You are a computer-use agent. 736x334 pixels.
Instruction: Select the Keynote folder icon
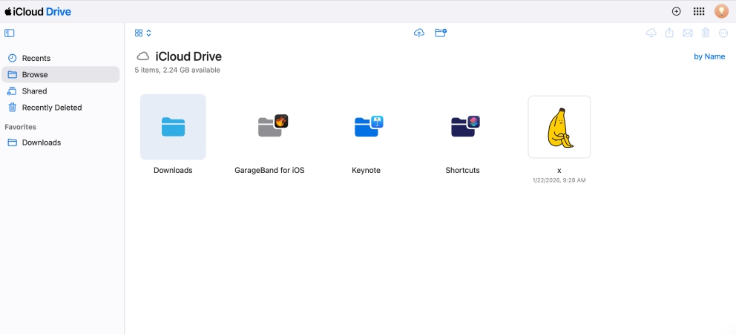point(369,126)
